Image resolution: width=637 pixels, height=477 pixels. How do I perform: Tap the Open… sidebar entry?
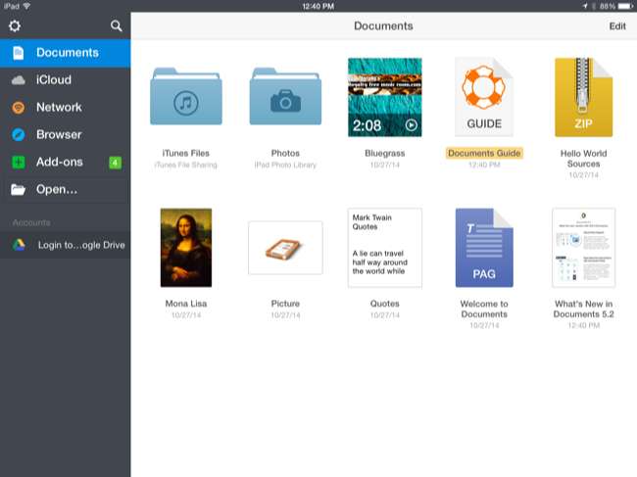coord(56,189)
